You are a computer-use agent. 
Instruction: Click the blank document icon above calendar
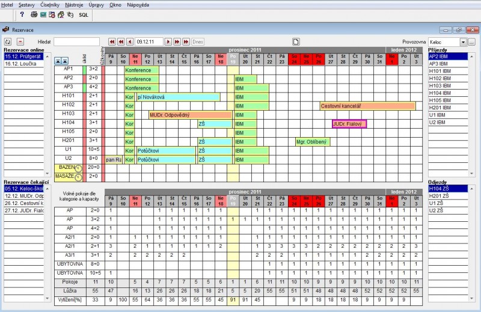pyautogui.click(x=296, y=41)
